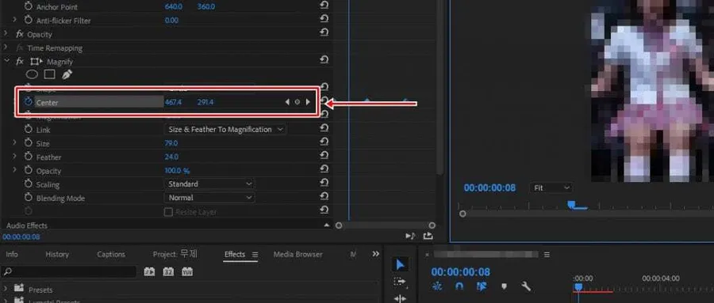Viewport: 714px width, 303px height.
Task: Click the Feather value 24.0
Action: click(x=171, y=157)
